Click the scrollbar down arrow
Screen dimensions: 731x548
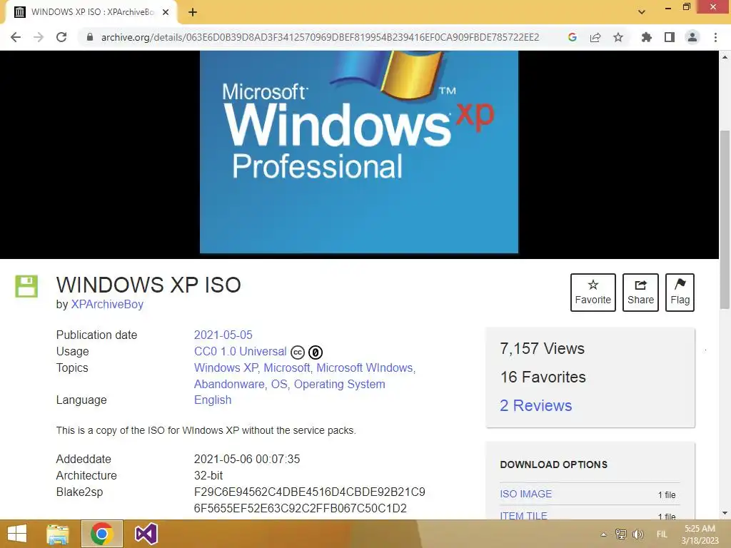point(725,513)
